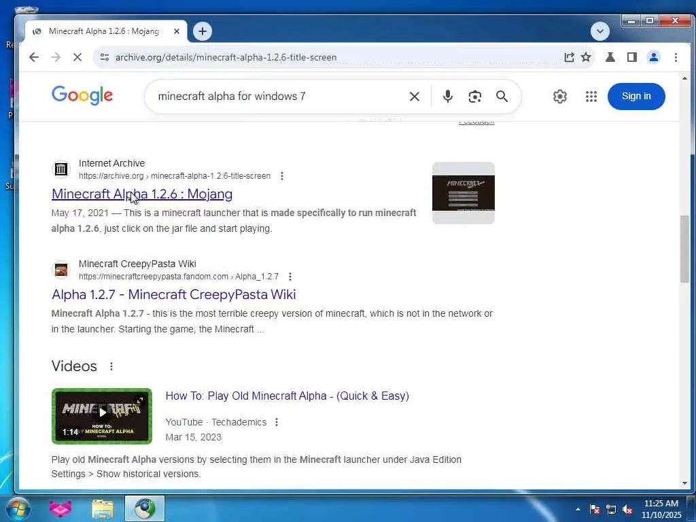Go to Google home via logo
The width and height of the screenshot is (696, 522).
click(x=82, y=95)
